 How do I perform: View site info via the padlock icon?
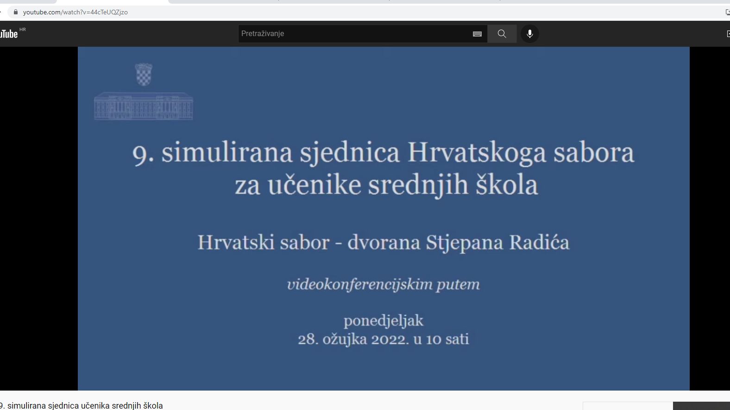tap(16, 12)
